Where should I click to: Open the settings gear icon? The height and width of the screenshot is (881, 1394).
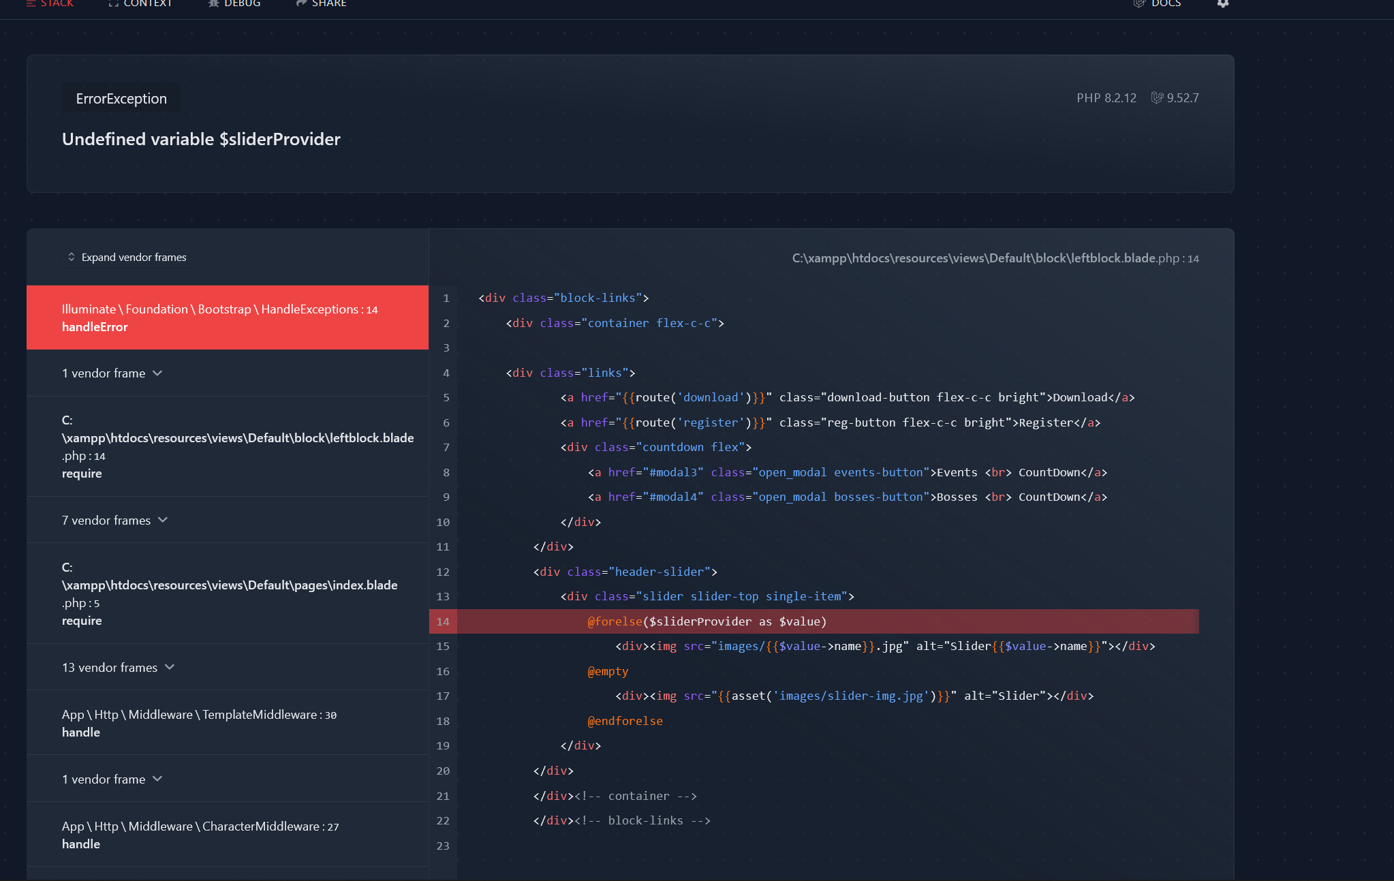tap(1223, 3)
